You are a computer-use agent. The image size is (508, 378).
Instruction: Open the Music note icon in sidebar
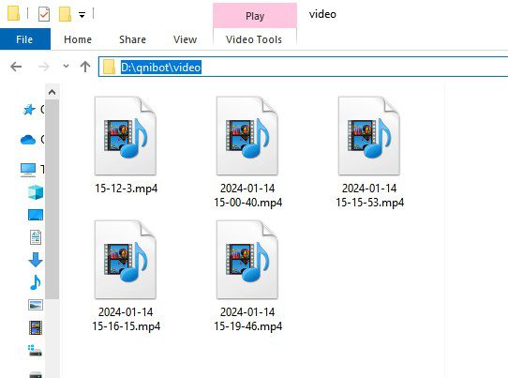point(36,282)
